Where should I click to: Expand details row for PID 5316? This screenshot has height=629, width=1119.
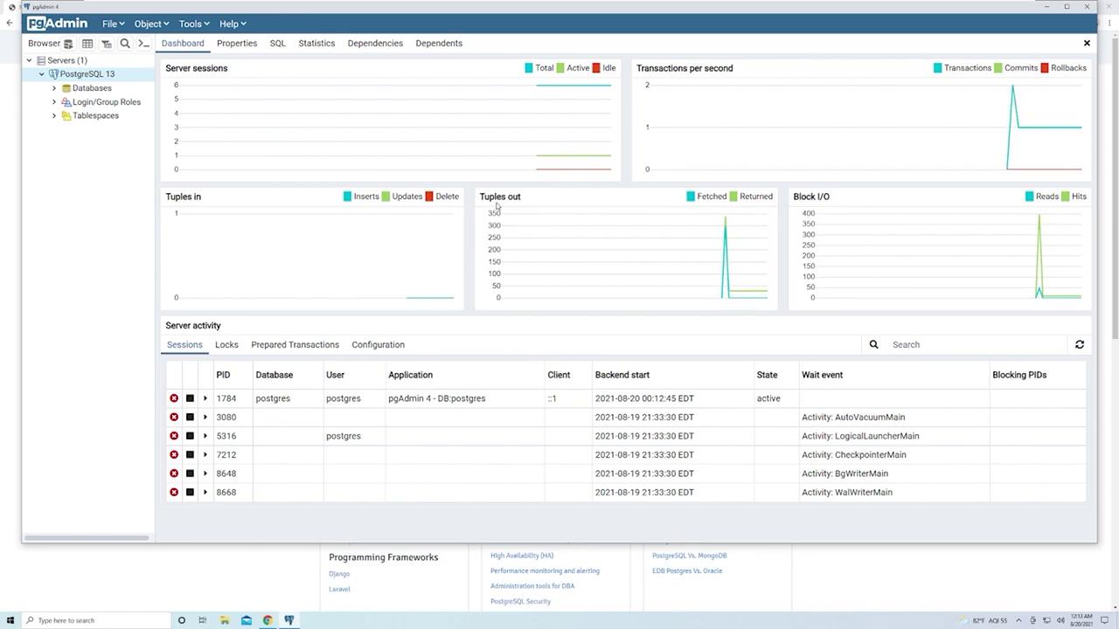click(x=205, y=436)
